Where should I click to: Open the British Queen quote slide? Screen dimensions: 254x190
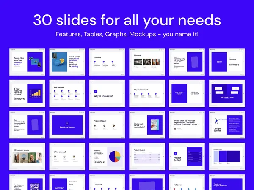click(x=187, y=125)
